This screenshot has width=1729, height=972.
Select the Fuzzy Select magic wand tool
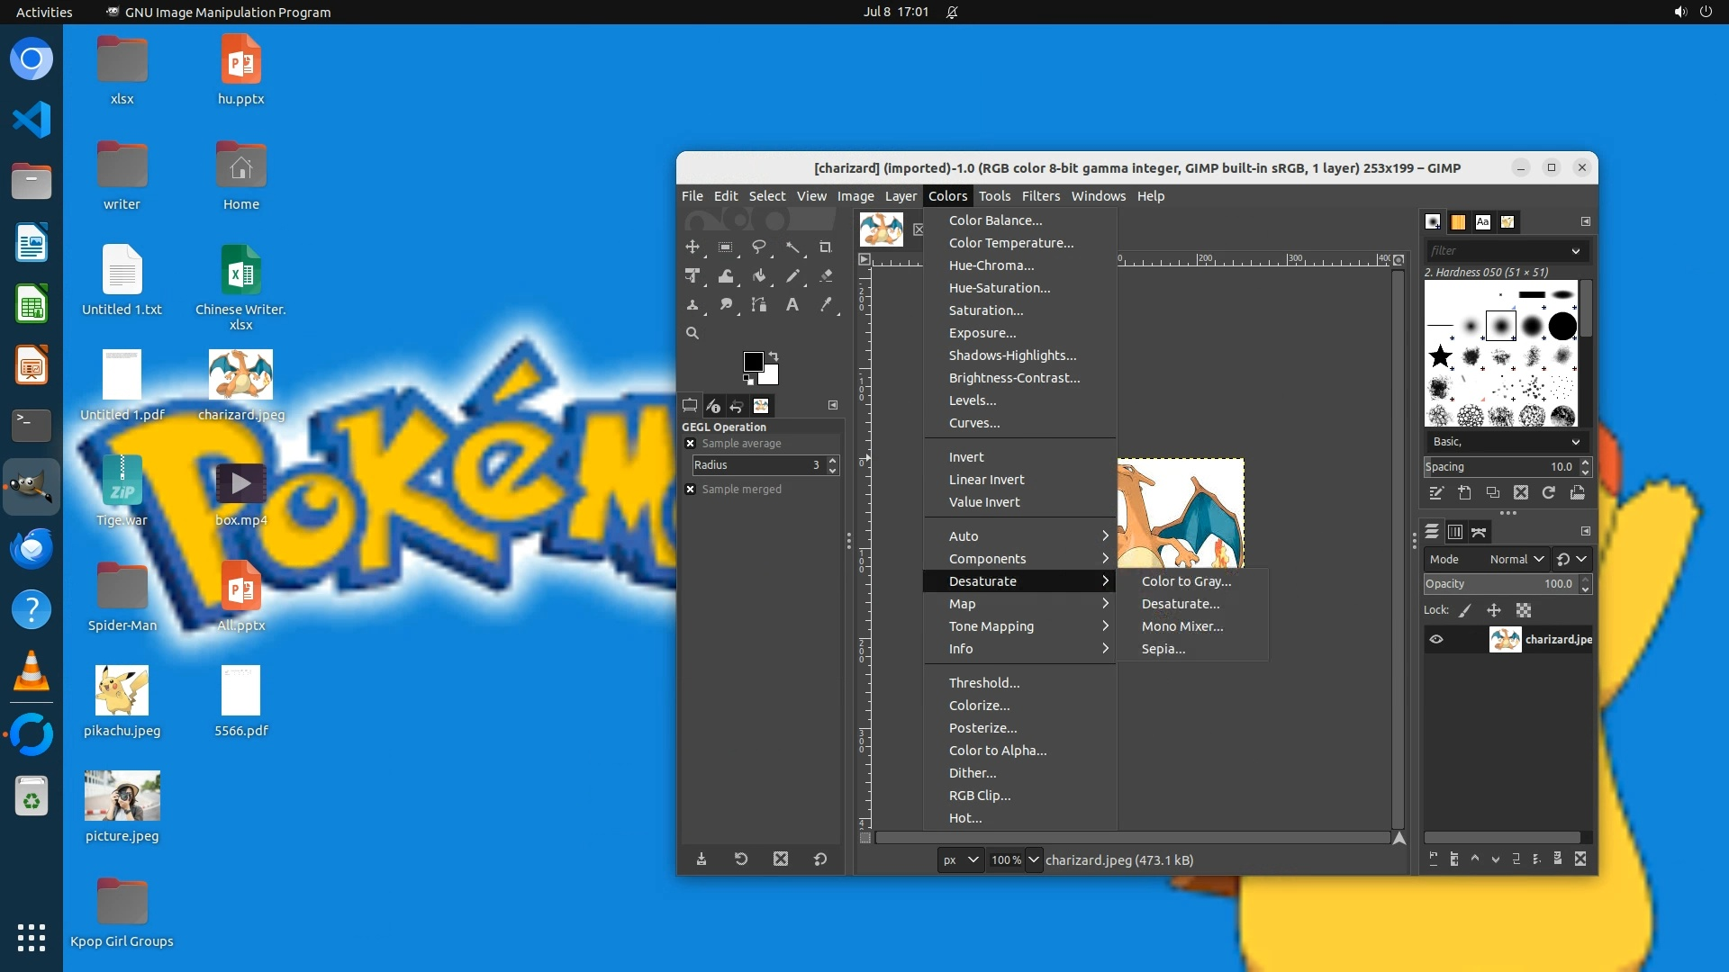(x=792, y=247)
